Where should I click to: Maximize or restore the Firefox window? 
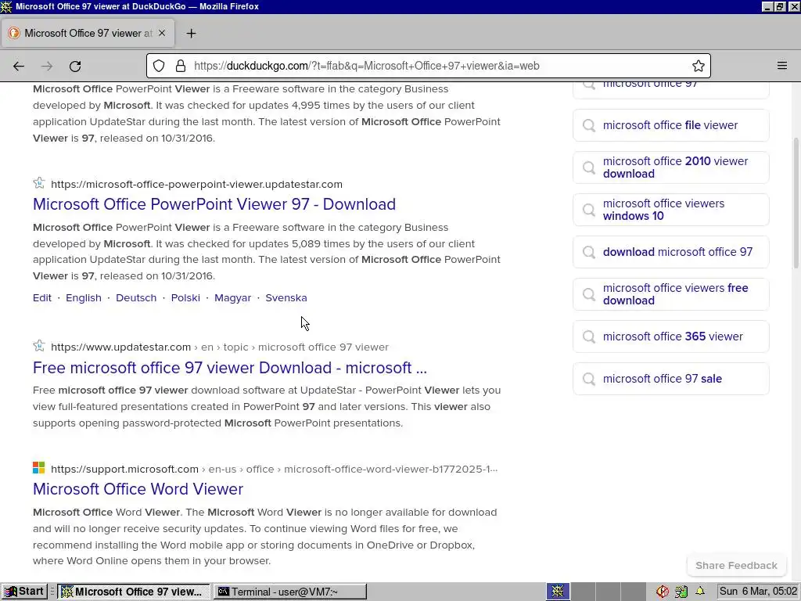coord(780,6)
